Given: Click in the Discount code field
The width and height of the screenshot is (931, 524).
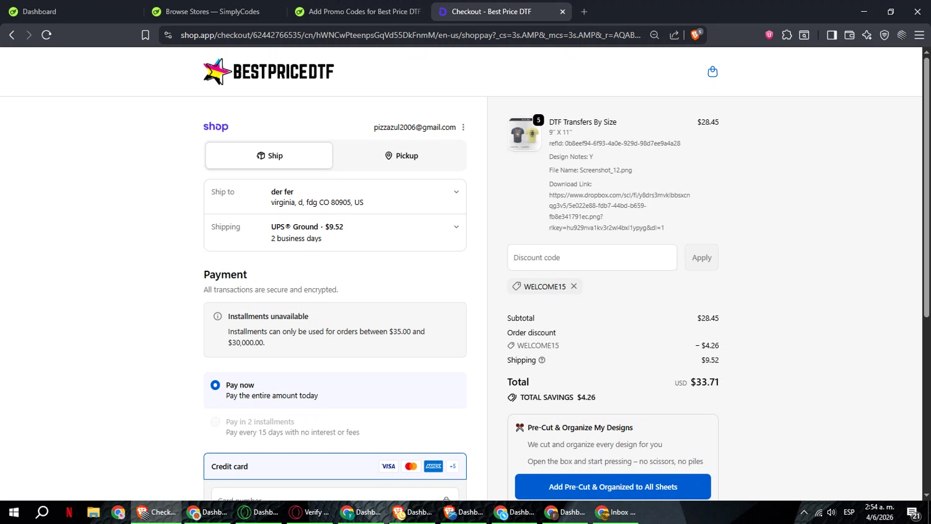Looking at the screenshot, I should pyautogui.click(x=592, y=258).
